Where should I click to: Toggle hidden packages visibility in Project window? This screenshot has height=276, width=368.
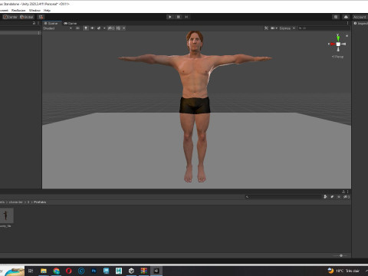click(x=347, y=196)
